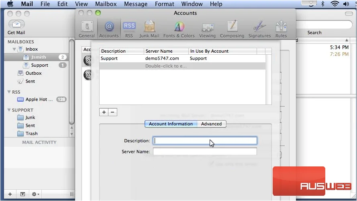Click the Wi-Fi status icon
The image size is (357, 201).
point(335,4)
